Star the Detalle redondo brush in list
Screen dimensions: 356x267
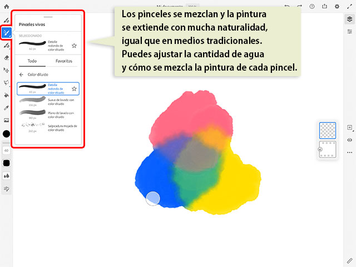(x=74, y=88)
